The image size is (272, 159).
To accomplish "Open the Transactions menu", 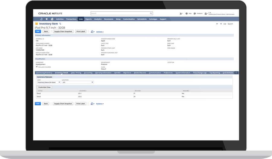I will coord(71,19).
